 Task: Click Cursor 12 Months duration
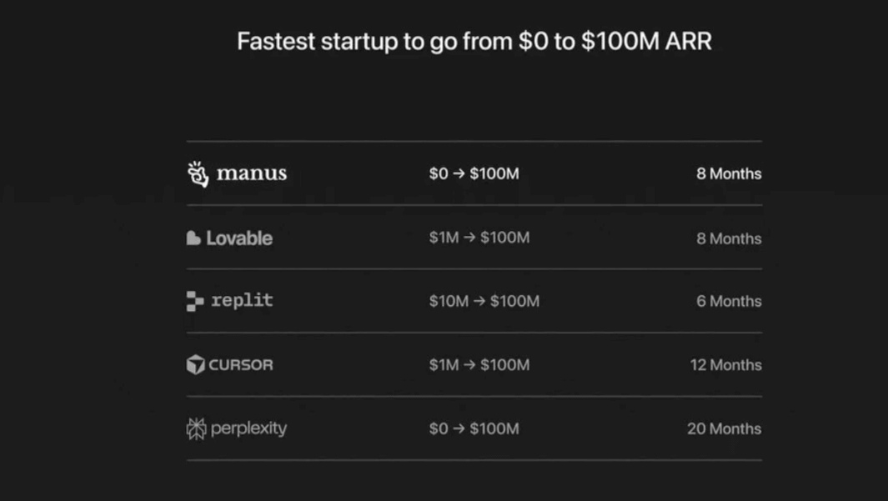coord(725,364)
